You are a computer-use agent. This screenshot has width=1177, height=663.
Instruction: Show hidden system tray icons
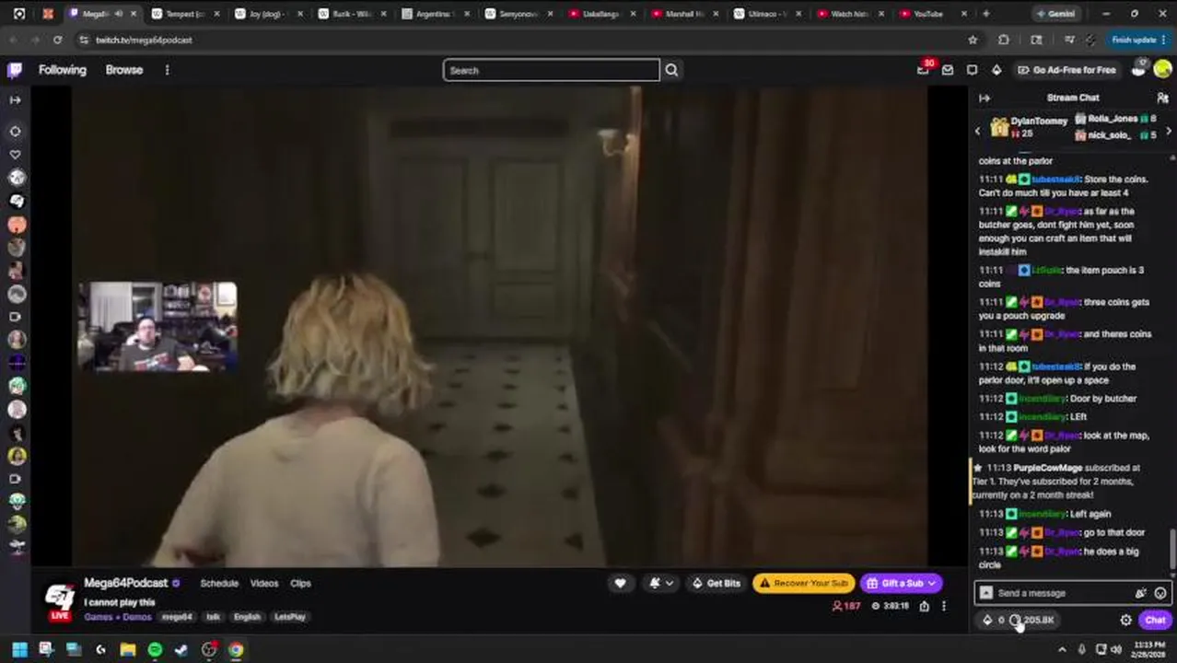(x=1062, y=650)
